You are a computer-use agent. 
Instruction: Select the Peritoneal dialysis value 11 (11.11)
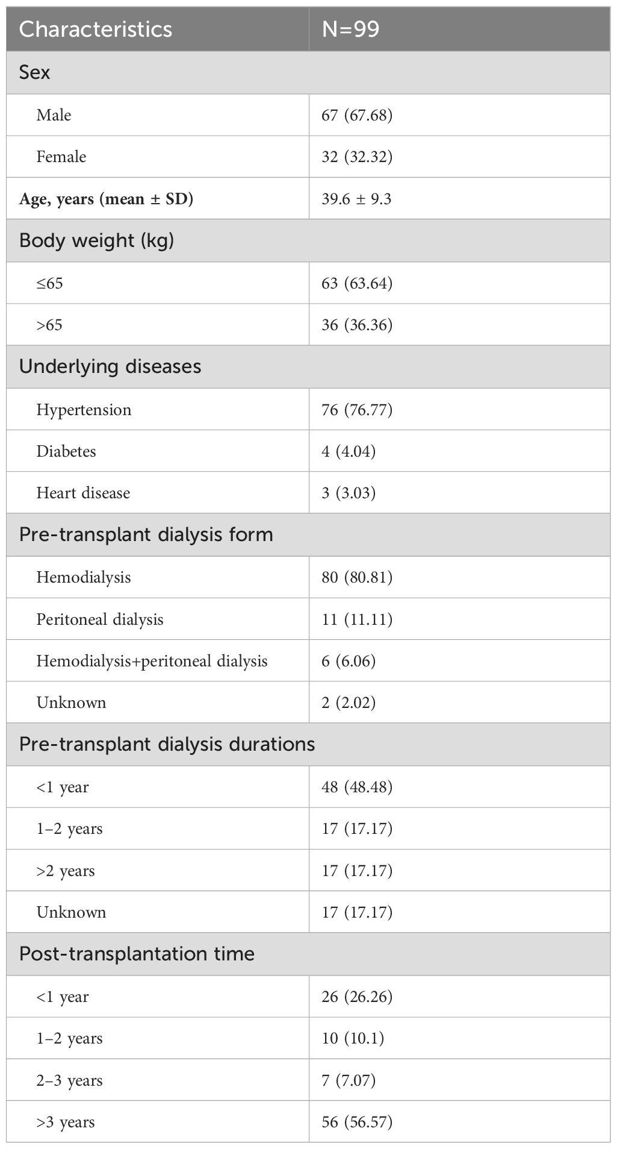pos(357,619)
